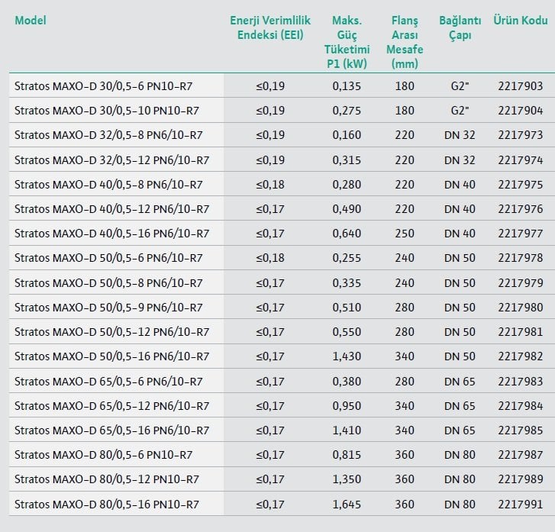Click product code 2217985
Viewport: 555px width, 532px height.
(x=521, y=430)
